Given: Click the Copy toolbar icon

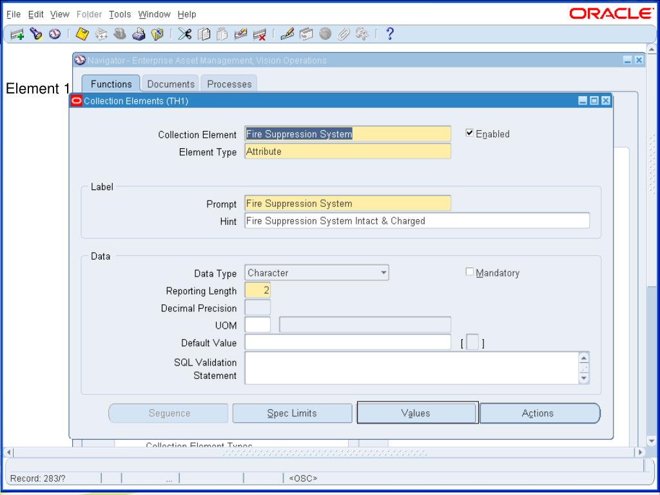Looking at the screenshot, I should pos(204,34).
